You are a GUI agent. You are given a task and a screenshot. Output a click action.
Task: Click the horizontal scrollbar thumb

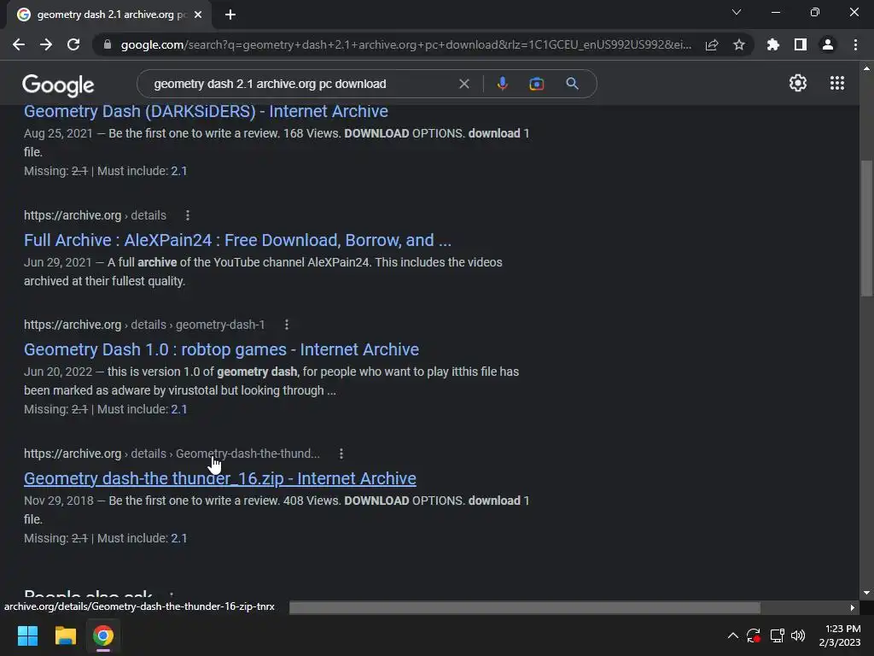click(525, 607)
